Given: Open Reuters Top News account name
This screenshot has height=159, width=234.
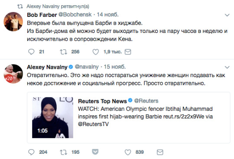Looking at the screenshot, I should click(x=102, y=101).
